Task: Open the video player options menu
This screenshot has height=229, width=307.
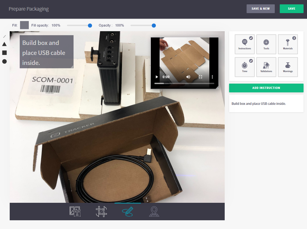Action: click(212, 77)
